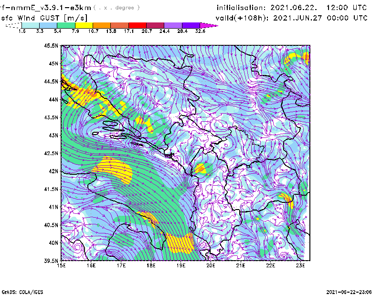Screen dimensions: 382x295
Task: Click the 19E longitude label
Action: (181, 265)
